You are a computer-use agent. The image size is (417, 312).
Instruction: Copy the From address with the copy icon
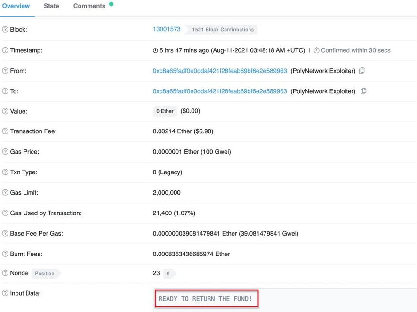(361, 71)
